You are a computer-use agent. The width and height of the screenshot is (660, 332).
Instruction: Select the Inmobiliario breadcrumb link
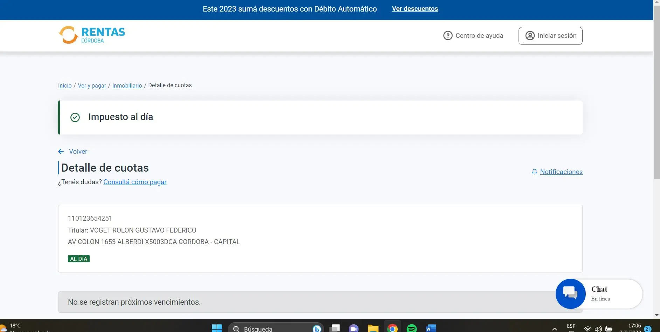point(127,85)
